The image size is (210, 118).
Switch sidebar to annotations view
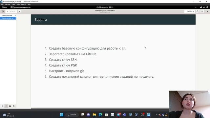[x=10, y=106]
